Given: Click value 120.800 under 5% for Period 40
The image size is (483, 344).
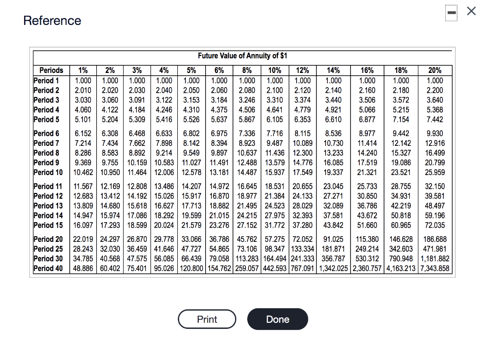Looking at the screenshot, I should point(191,268).
